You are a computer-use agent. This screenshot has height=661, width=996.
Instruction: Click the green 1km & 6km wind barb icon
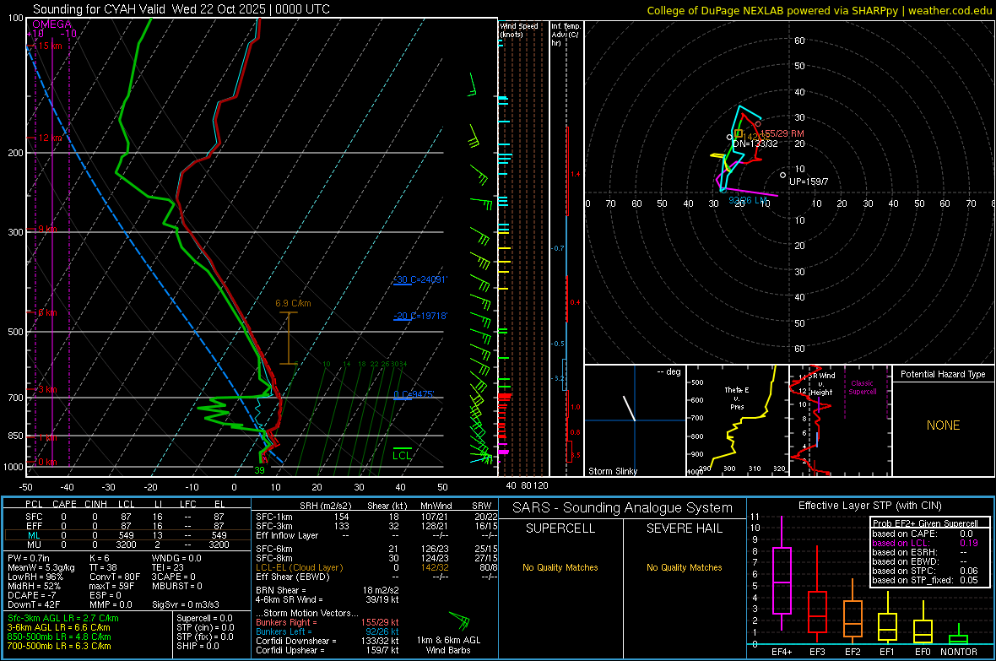tap(460, 620)
